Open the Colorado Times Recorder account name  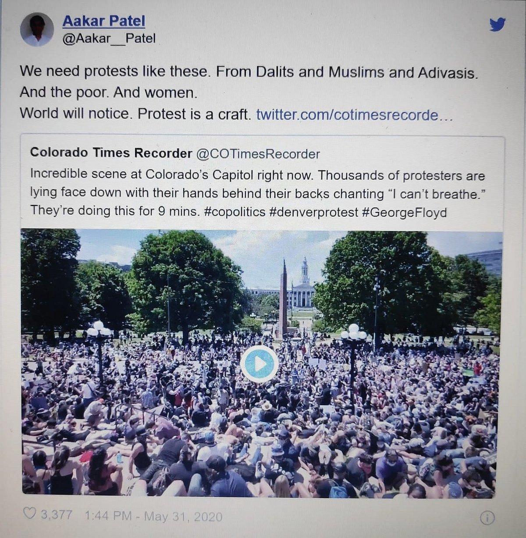[x=111, y=153]
